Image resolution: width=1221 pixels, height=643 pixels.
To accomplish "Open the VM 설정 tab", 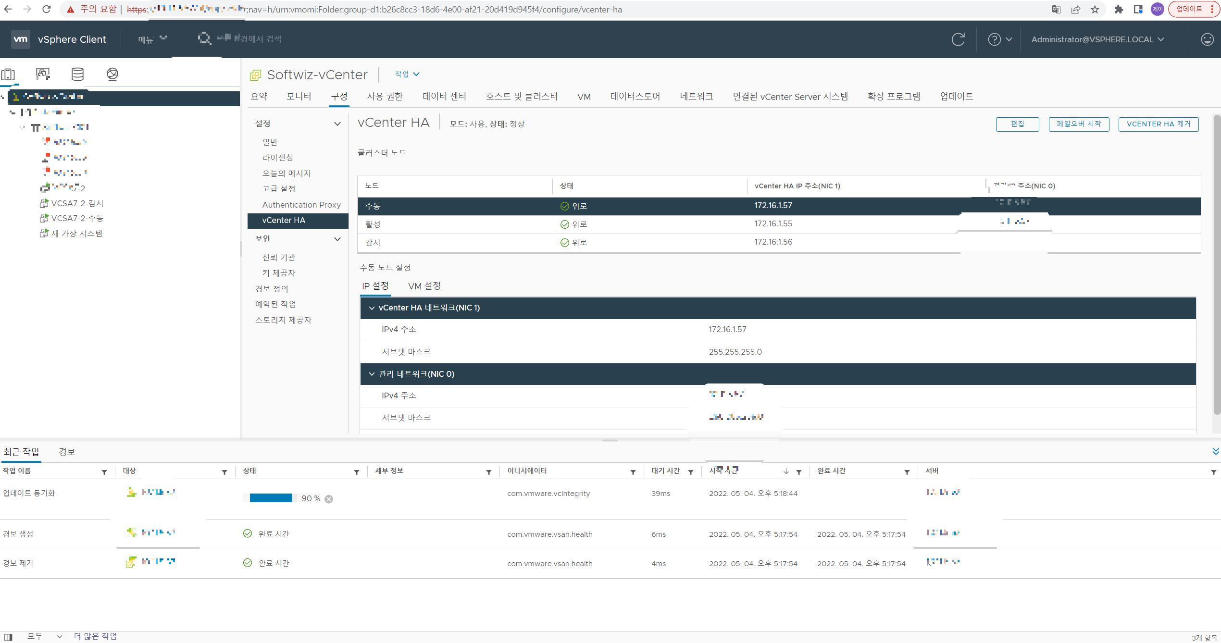I will (x=424, y=286).
